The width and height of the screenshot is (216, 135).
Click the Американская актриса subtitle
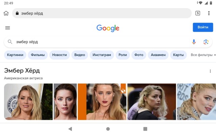[x=23, y=78]
